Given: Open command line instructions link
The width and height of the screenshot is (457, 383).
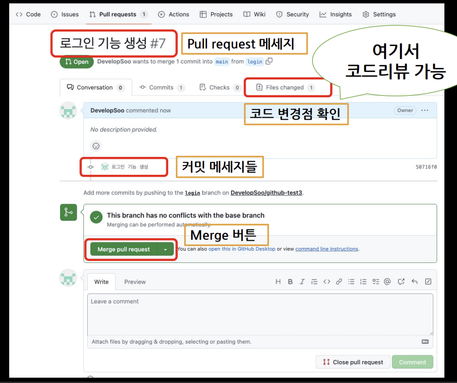Looking at the screenshot, I should pos(327,249).
